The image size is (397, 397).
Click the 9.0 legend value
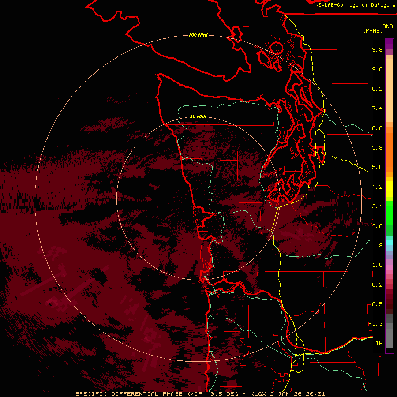[377, 69]
